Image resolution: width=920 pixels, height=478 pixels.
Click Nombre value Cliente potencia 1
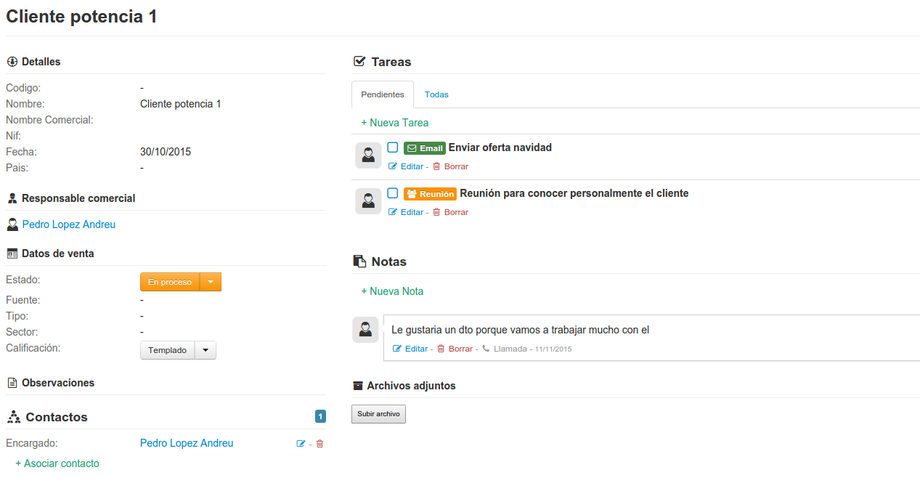(x=181, y=104)
